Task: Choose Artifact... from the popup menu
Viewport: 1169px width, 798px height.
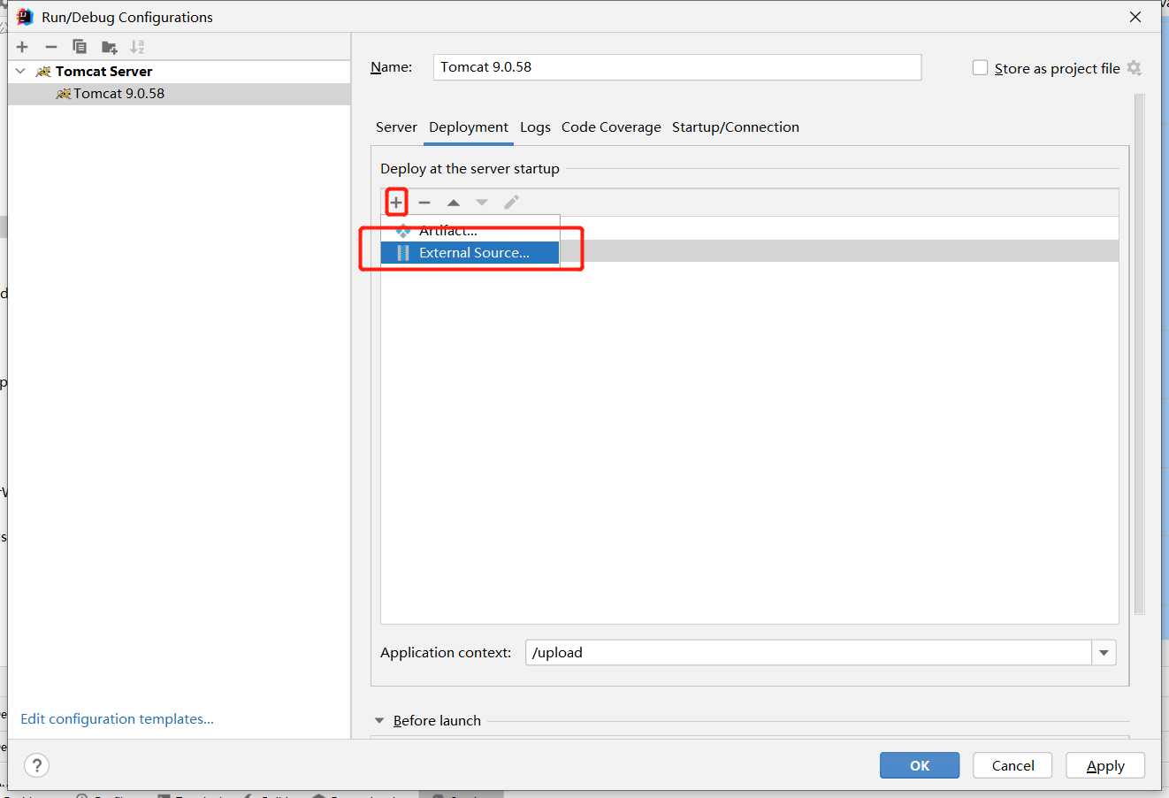Action: (x=470, y=230)
